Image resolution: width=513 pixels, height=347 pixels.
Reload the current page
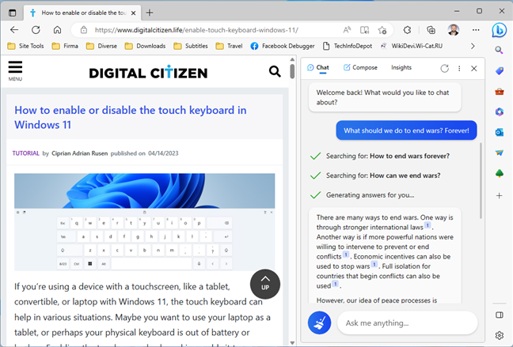coord(36,30)
